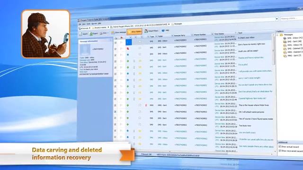
Task: Toggle checkbox for 'Too busy now' row
Action: point(116,125)
